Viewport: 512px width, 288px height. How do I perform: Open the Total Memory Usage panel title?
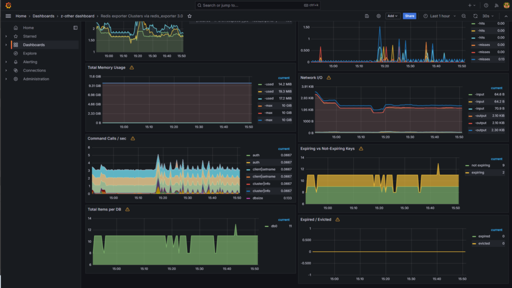106,67
